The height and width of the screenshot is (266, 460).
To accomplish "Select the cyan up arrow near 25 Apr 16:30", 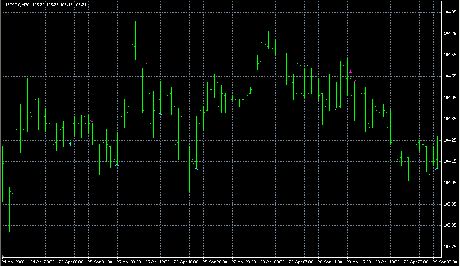I will 196,169.
